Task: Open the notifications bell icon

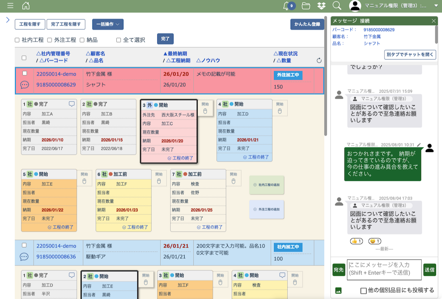Action: pos(286,6)
